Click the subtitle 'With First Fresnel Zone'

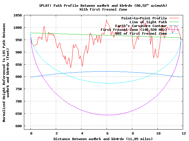click(x=103, y=9)
